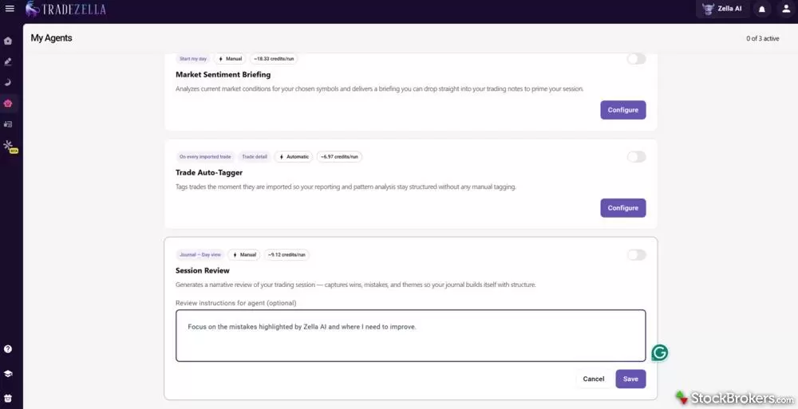Open the Grammarly icon beside the text box
The width and height of the screenshot is (798, 409).
pos(660,352)
